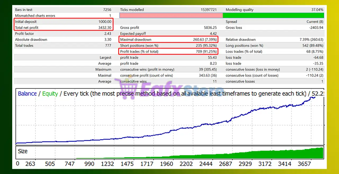Select the Total trades value 777
The width and height of the screenshot is (339, 174).
click(x=108, y=46)
